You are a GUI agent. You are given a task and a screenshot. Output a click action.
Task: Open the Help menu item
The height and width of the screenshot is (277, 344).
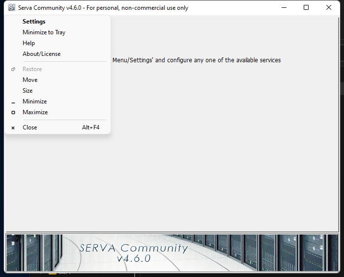point(29,43)
